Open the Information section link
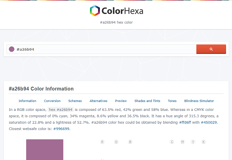The image size is (232, 160). 28,101
